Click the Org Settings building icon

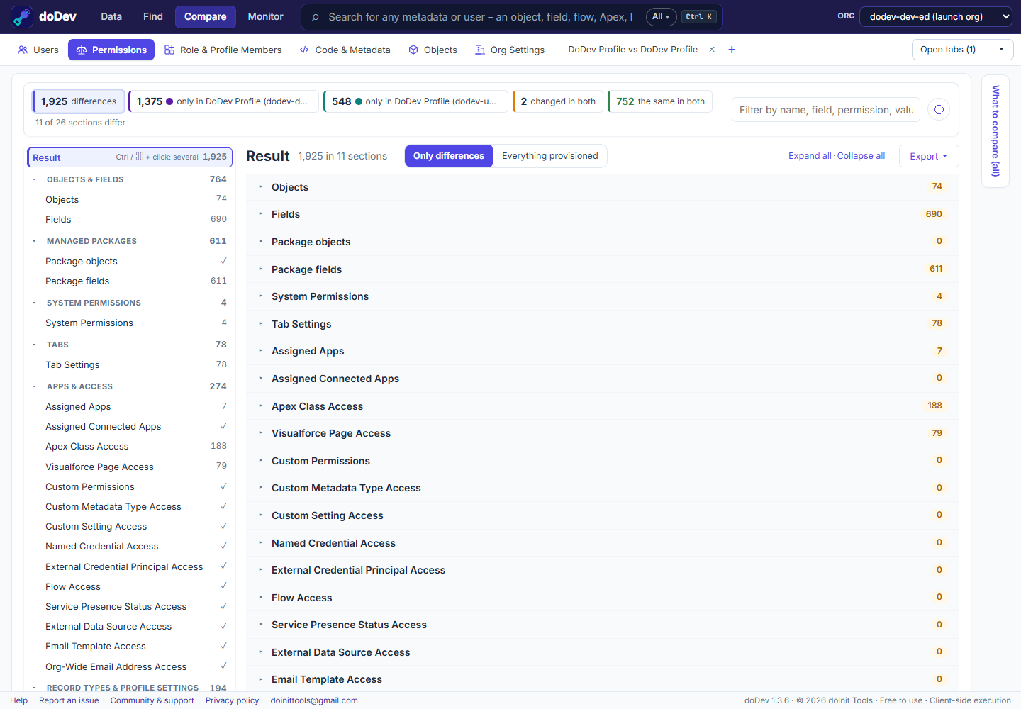pos(480,50)
